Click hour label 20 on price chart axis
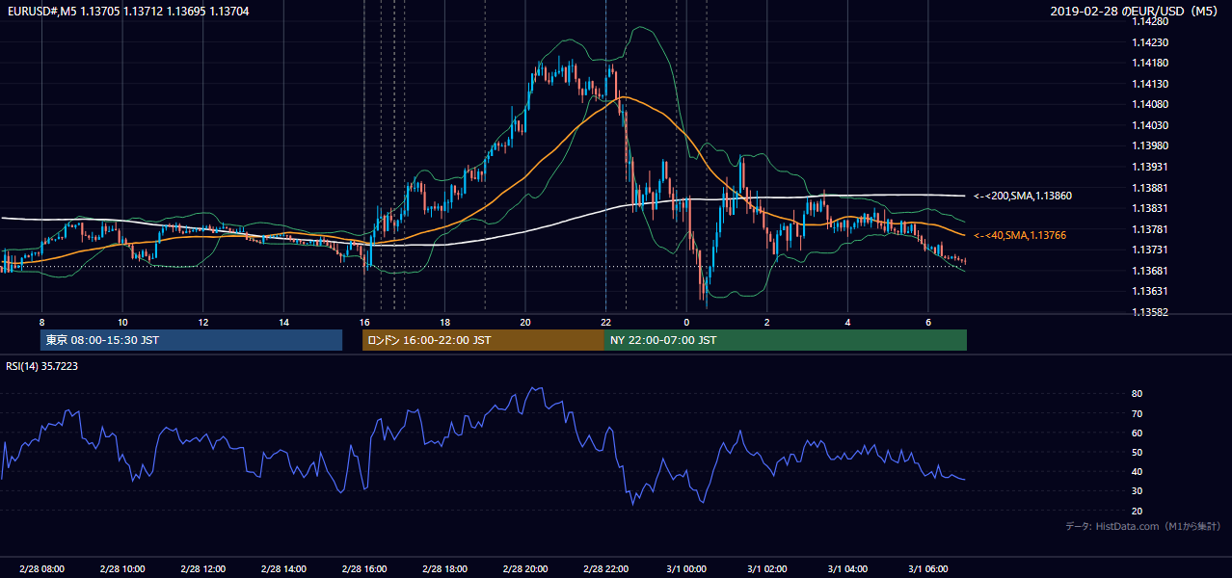Image resolution: width=1232 pixels, height=578 pixels. pyautogui.click(x=525, y=322)
